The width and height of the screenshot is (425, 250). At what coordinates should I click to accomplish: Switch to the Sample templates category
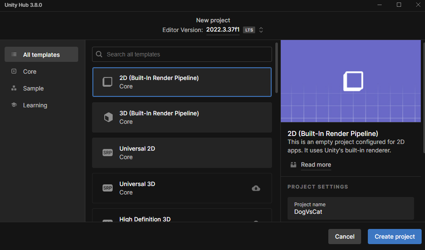[41, 88]
